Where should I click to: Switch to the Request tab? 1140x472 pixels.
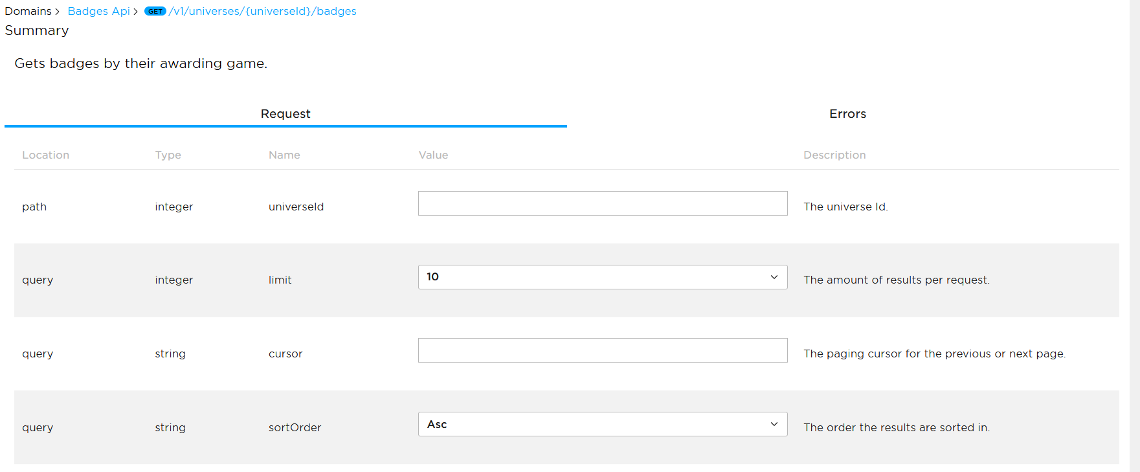click(285, 114)
